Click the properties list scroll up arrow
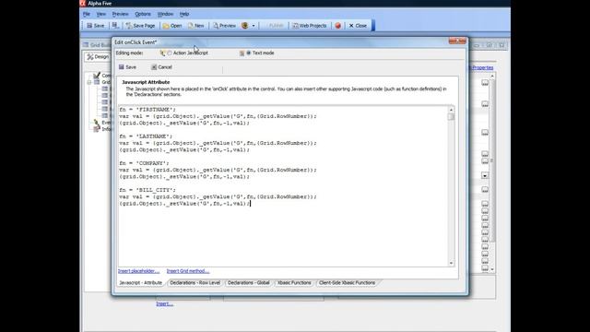Image resolution: width=590 pixels, height=332 pixels. [492, 76]
